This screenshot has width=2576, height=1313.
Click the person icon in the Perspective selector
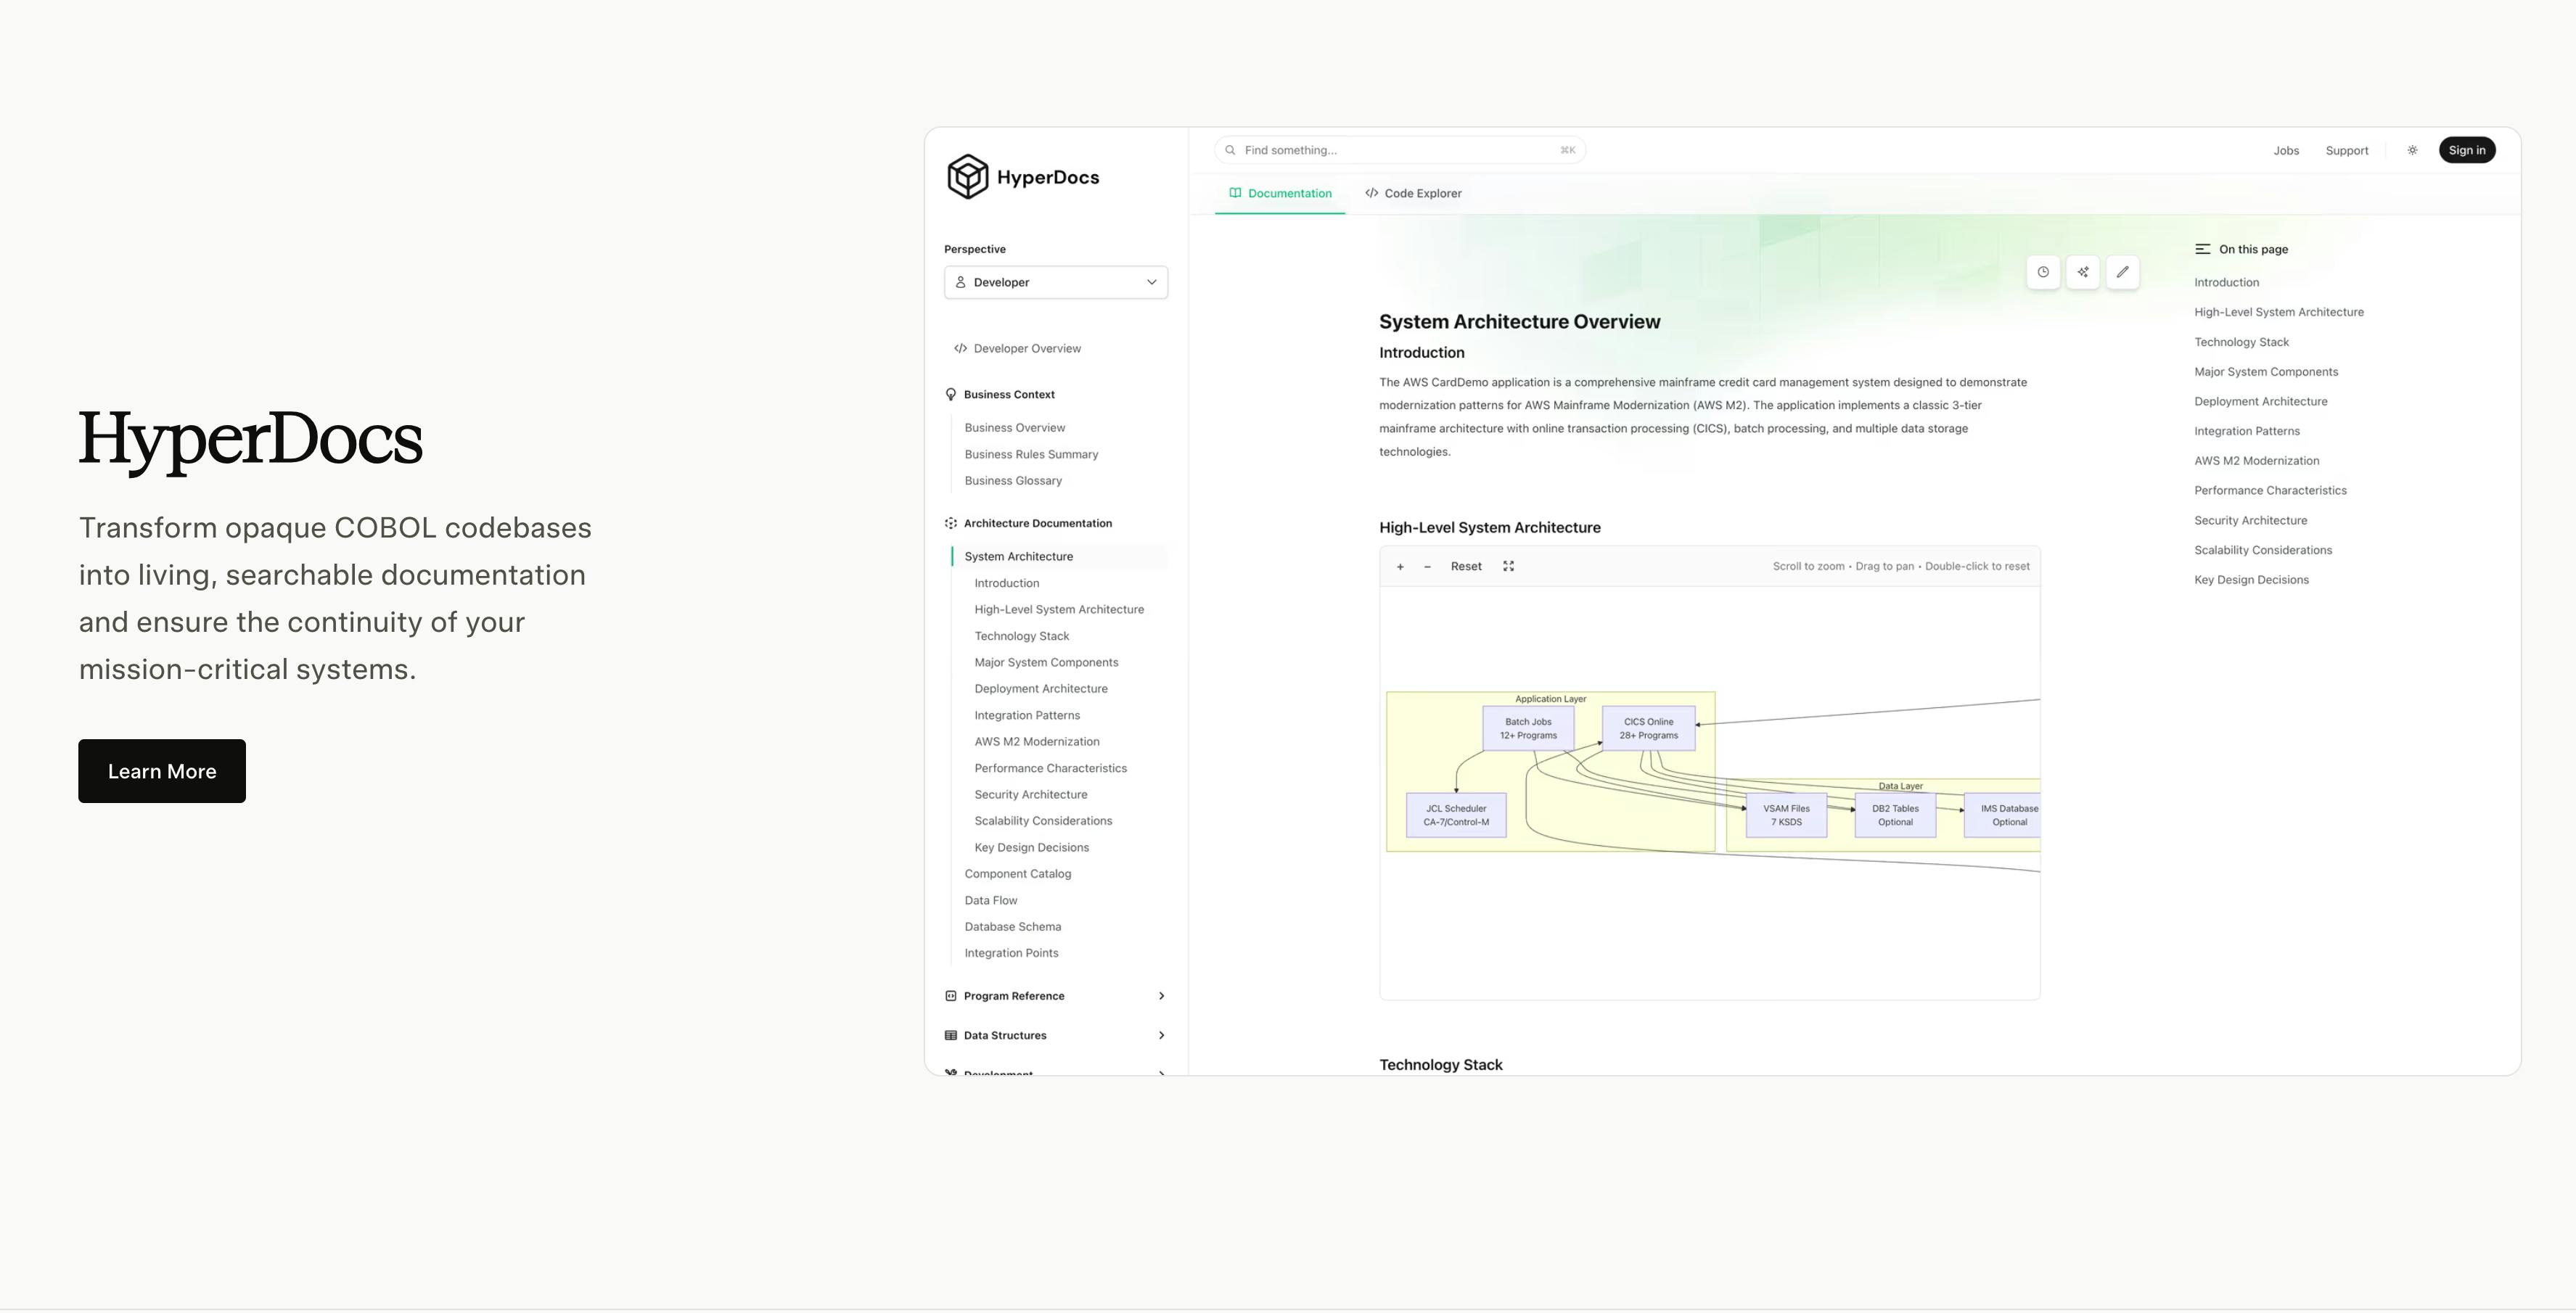(x=960, y=282)
